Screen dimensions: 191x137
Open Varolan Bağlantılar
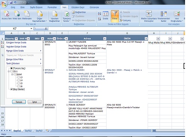(55, 16)
